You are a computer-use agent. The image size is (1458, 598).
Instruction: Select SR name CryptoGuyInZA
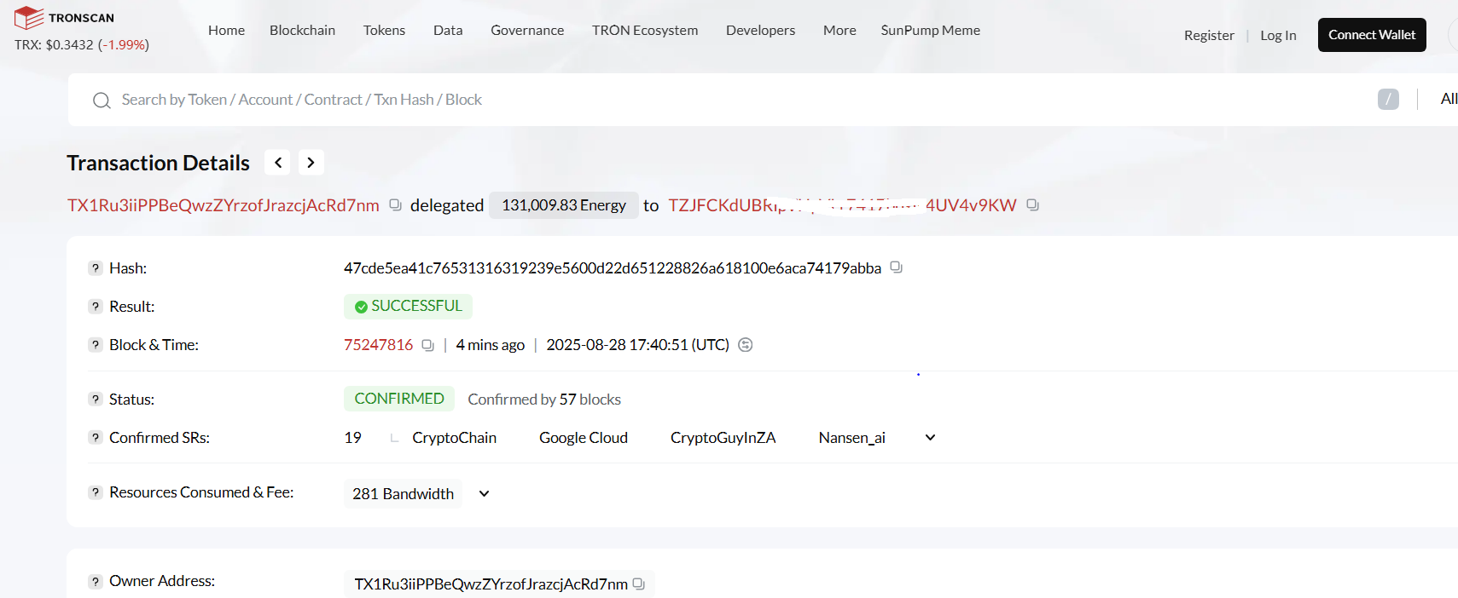point(723,438)
